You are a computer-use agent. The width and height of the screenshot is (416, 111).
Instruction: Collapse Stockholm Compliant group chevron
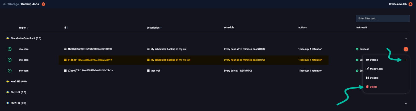coord(406,39)
